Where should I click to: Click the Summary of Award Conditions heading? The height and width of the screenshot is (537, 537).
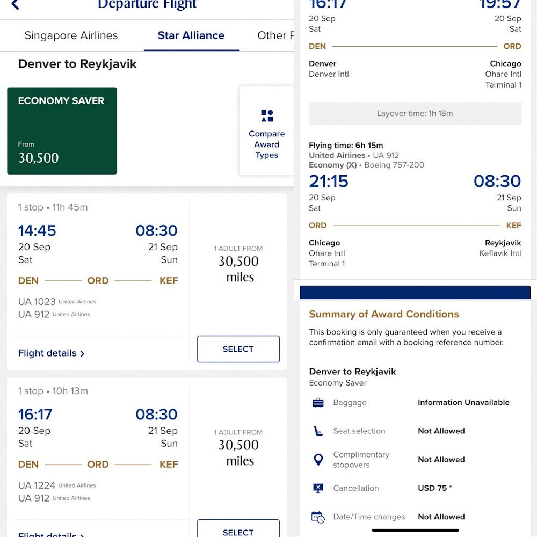pyautogui.click(x=383, y=314)
